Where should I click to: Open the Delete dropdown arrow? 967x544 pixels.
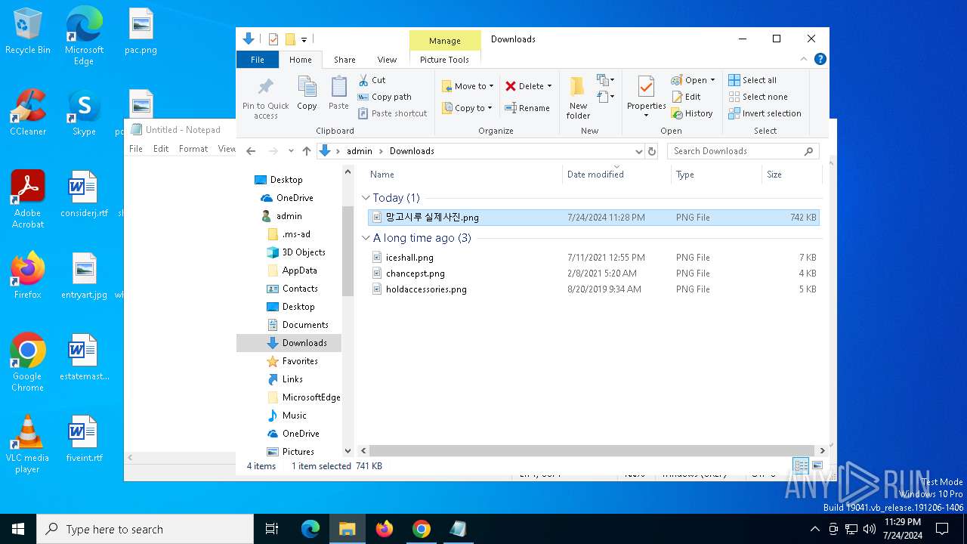coord(549,86)
